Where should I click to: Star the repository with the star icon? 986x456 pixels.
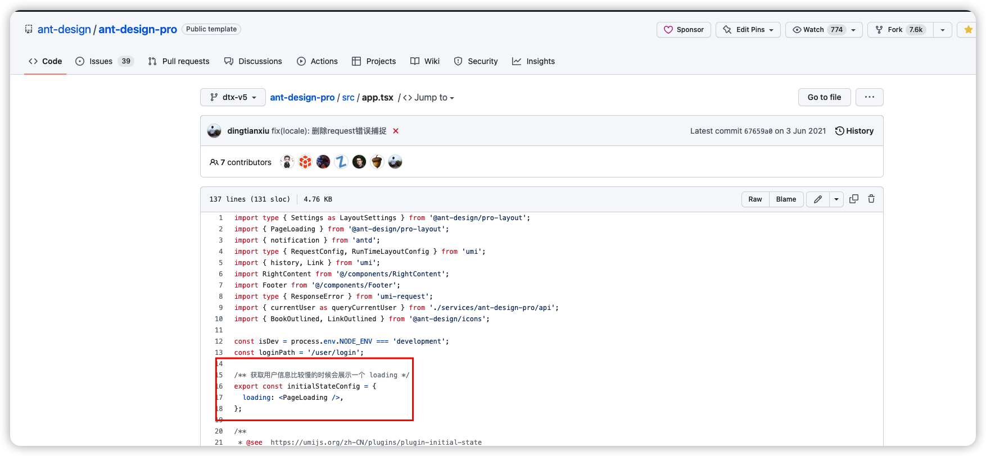[x=968, y=30]
